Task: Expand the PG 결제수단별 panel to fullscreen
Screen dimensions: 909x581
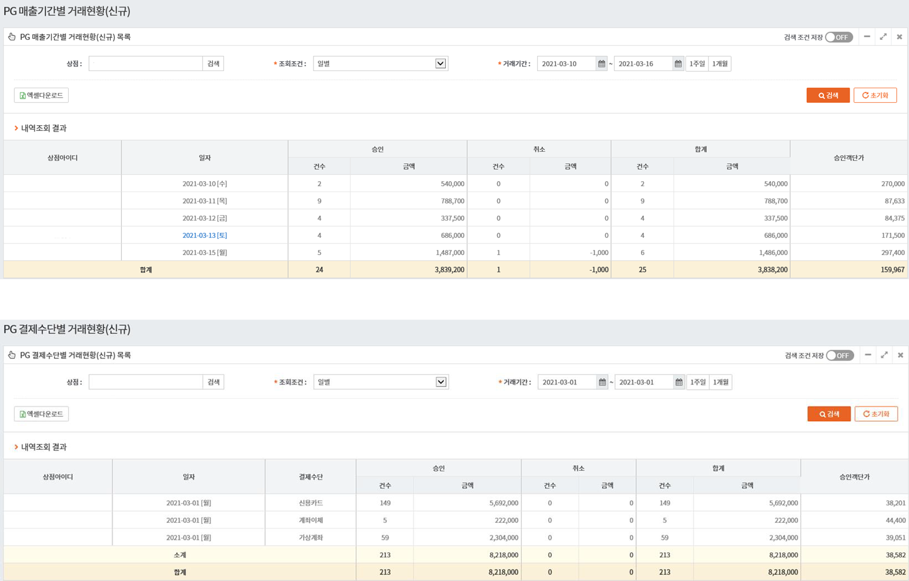Action: coord(884,355)
